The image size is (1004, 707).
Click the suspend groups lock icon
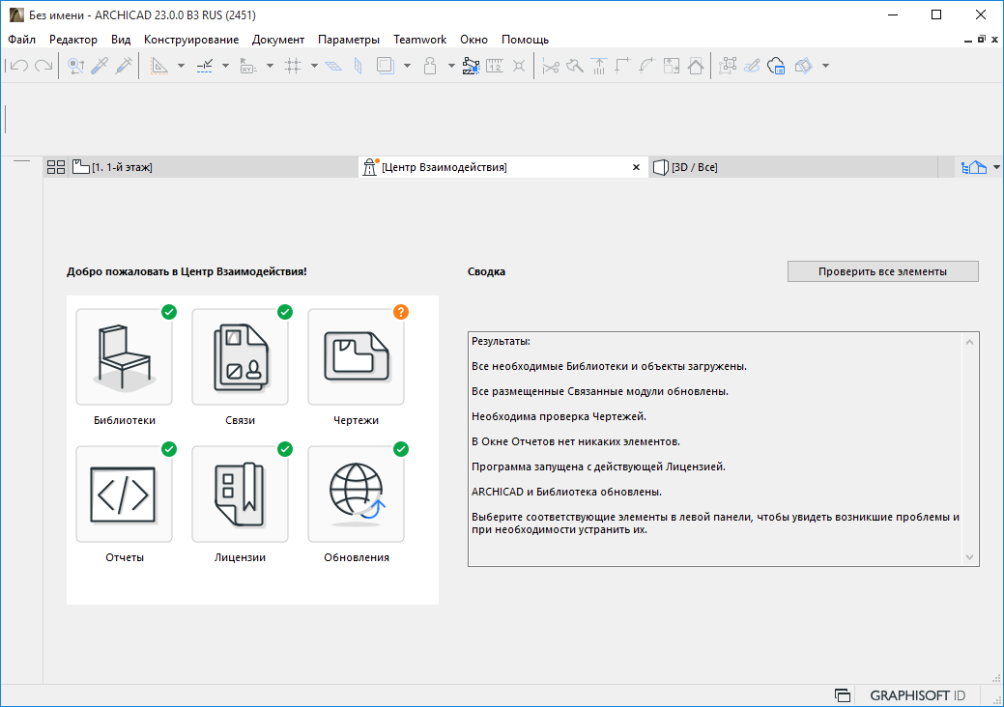pos(430,66)
